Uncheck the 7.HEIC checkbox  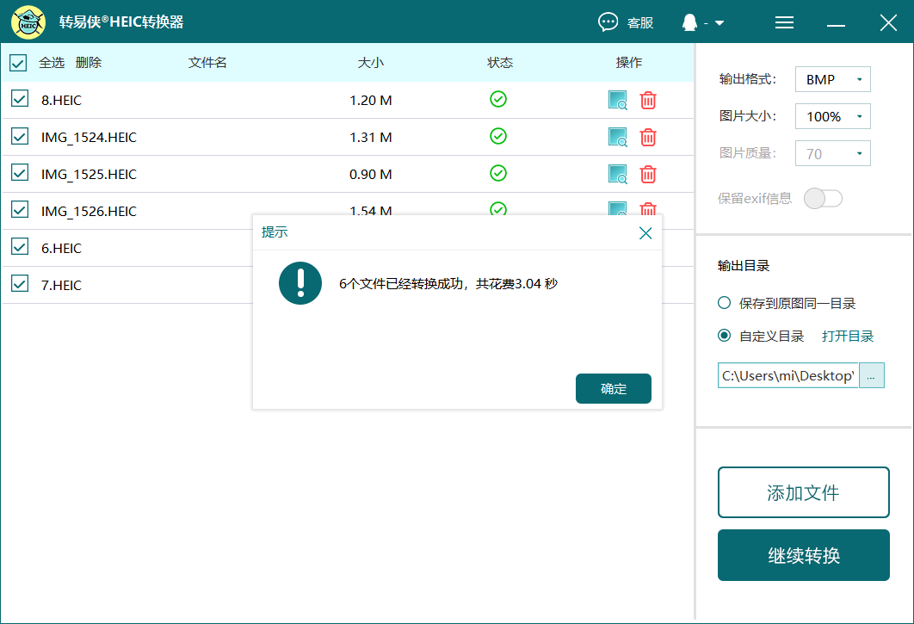pyautogui.click(x=20, y=283)
